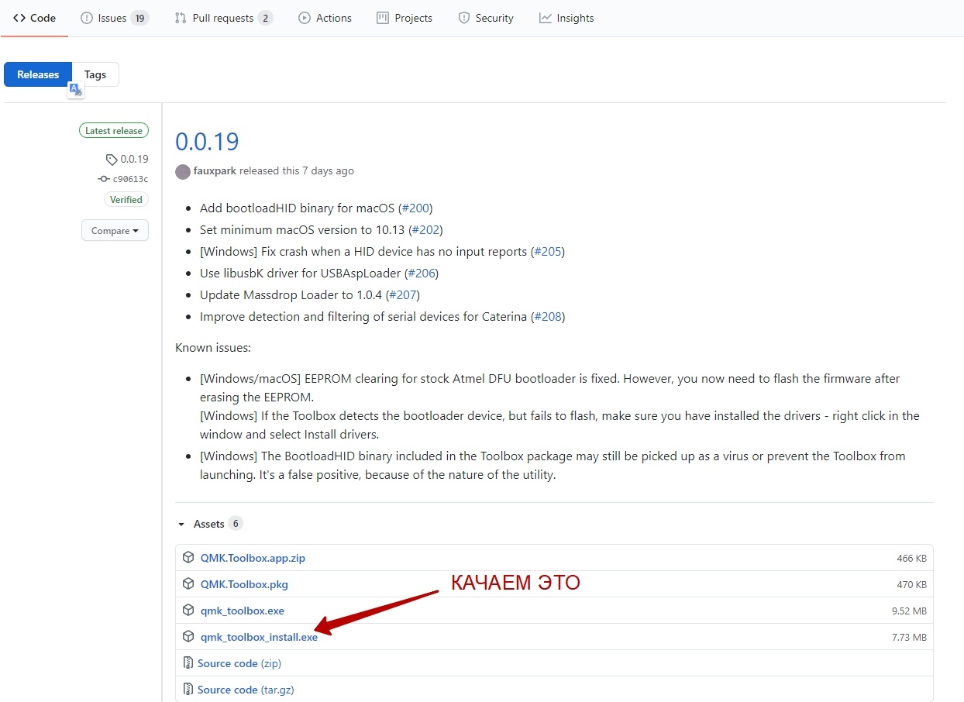Click the 'Known issues:' text
Screen dimensions: 964x702
[213, 348]
